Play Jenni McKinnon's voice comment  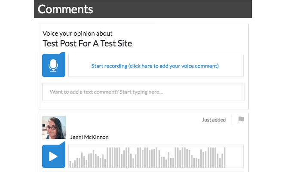(53, 156)
